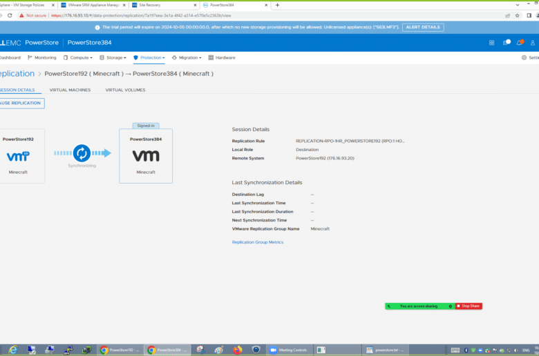
Task: Open the Hardware menu item
Action: click(222, 58)
